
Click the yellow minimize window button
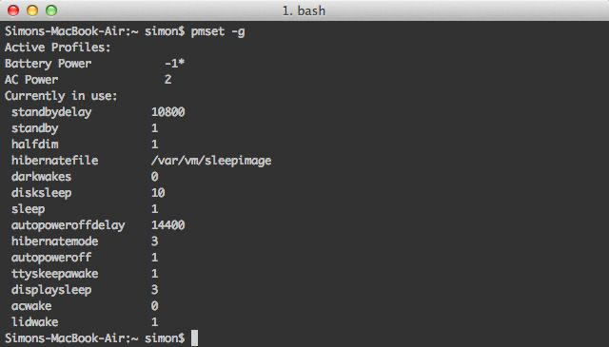[32, 10]
